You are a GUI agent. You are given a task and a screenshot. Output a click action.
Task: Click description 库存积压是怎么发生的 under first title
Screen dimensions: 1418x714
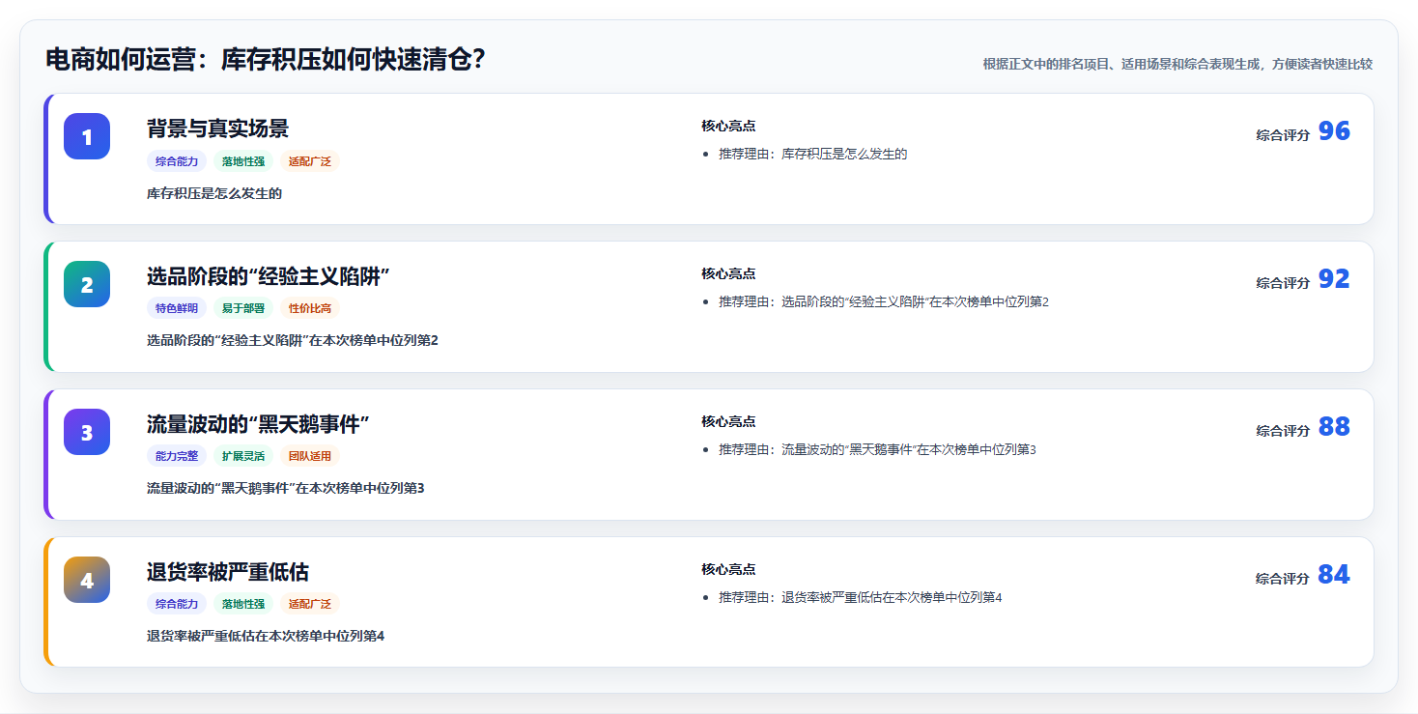(x=214, y=193)
